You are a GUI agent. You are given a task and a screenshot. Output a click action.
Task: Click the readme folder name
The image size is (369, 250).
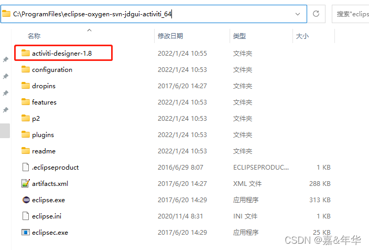point(44,151)
